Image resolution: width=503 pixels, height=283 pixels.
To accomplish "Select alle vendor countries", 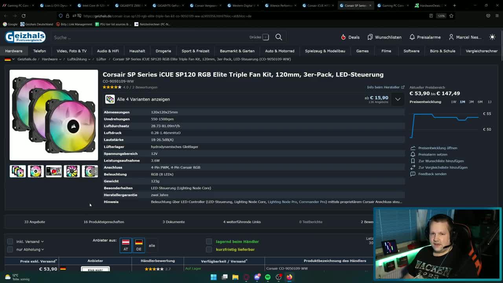I will [x=152, y=245].
